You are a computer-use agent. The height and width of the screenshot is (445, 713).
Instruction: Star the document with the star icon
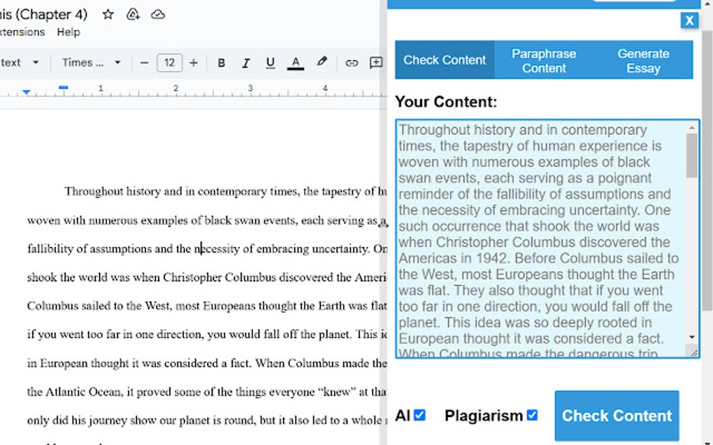click(x=108, y=15)
